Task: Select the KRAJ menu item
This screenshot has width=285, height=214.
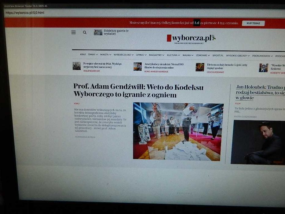Action: coord(83,54)
